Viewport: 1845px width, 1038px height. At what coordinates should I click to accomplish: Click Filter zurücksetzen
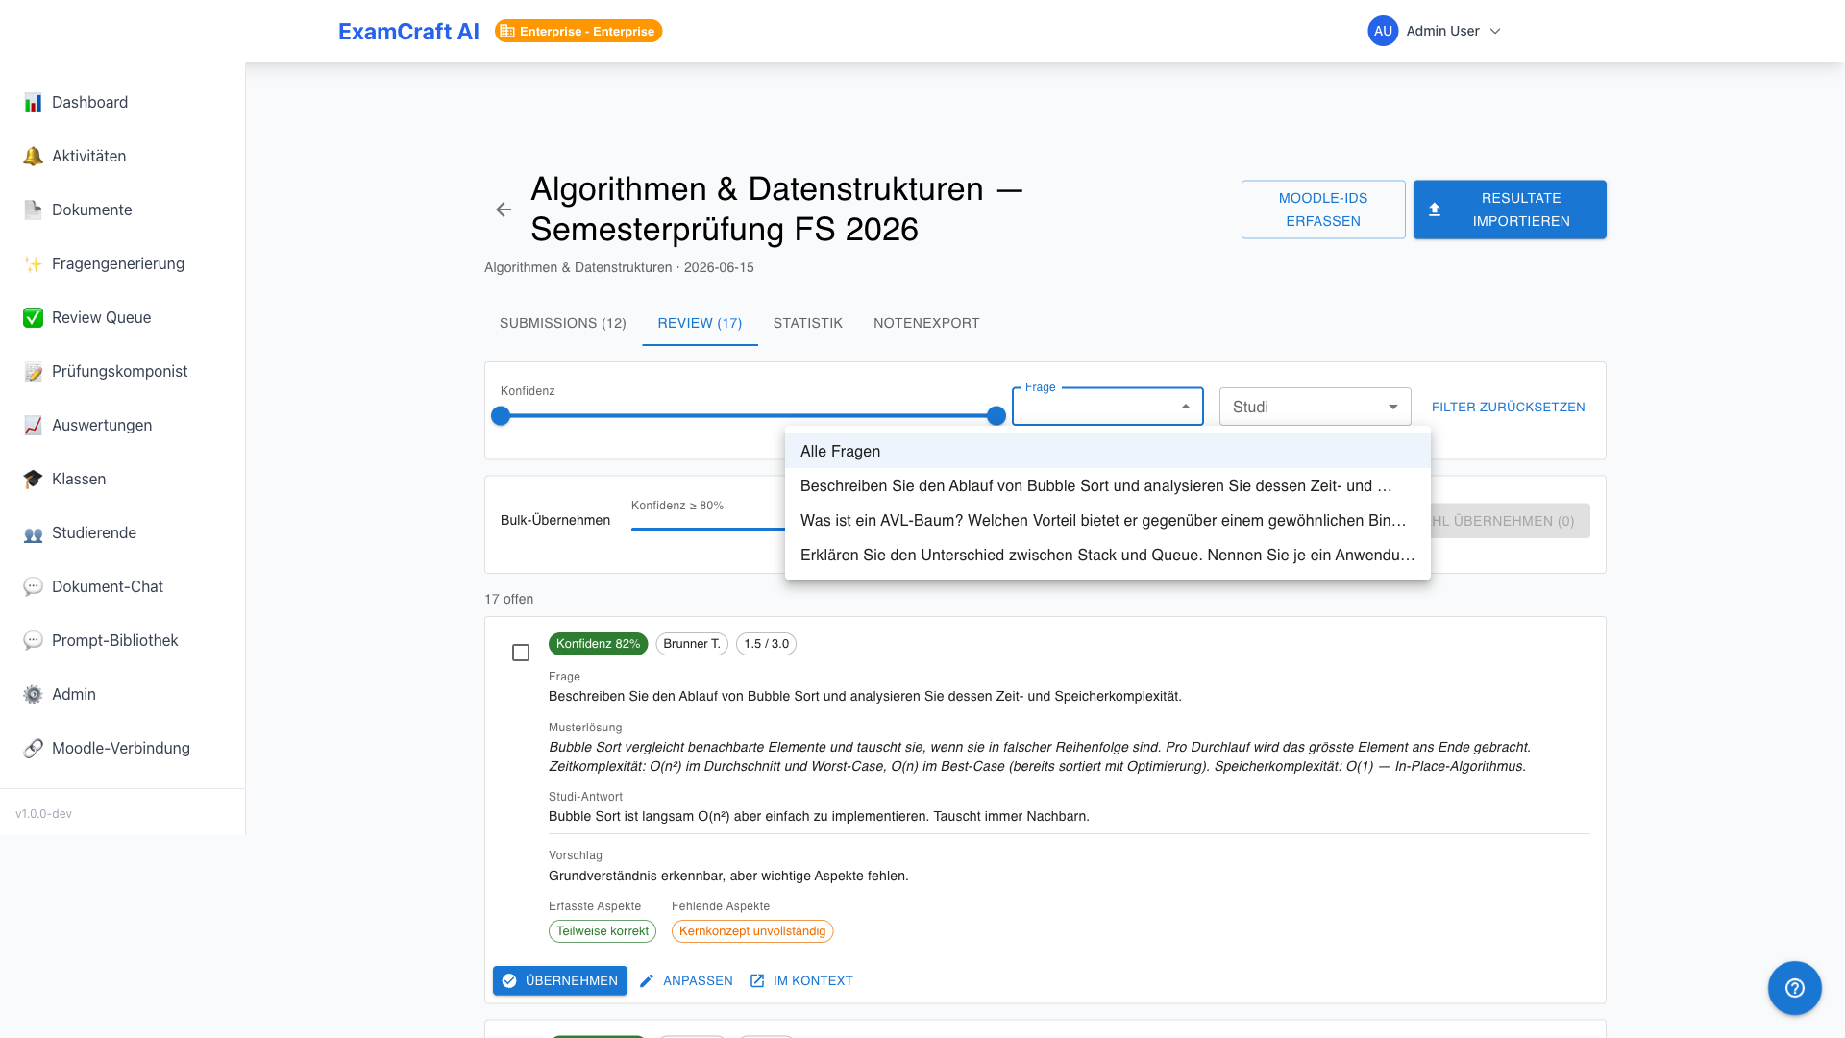tap(1509, 407)
